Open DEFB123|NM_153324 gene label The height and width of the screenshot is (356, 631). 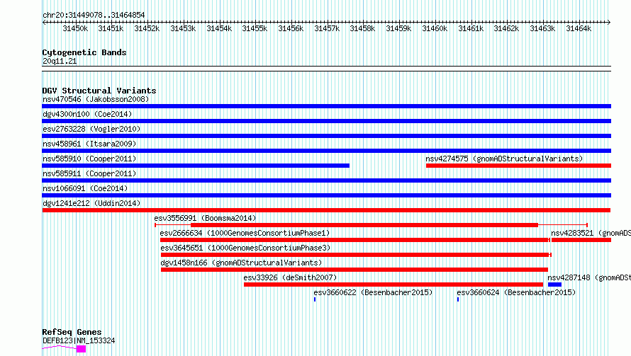[79, 340]
